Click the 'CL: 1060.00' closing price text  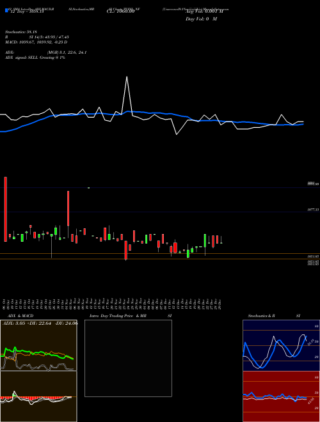click(x=120, y=12)
